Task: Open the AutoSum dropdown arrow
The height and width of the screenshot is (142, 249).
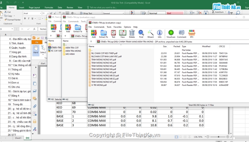Action: [x=226, y=12]
